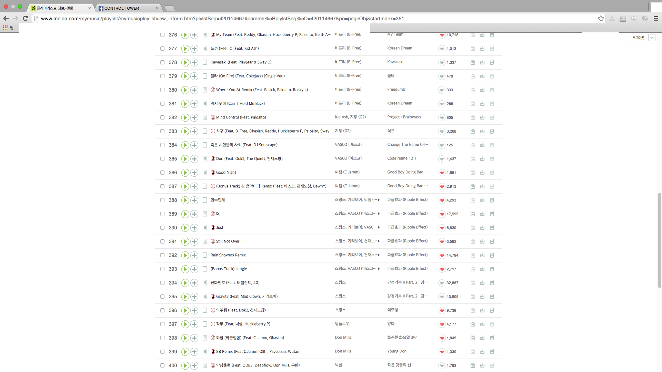Click the page vertical scrollbar thumb
662x372 pixels.
tap(659, 240)
